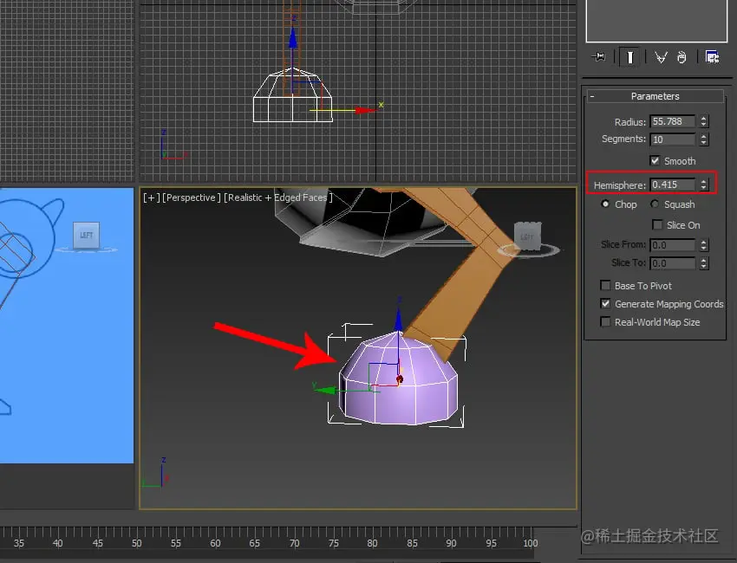Click the modifier stack list box

point(656,21)
